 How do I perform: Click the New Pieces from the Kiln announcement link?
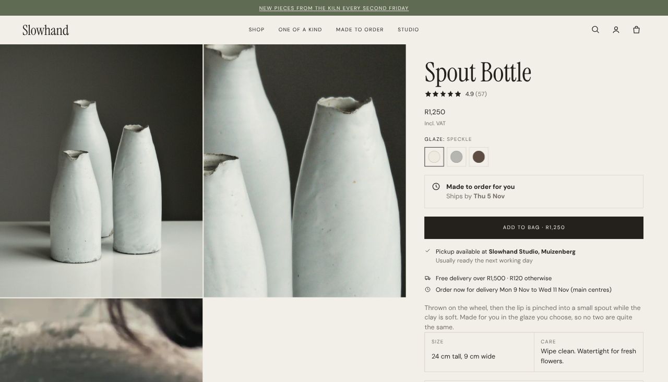tap(334, 8)
